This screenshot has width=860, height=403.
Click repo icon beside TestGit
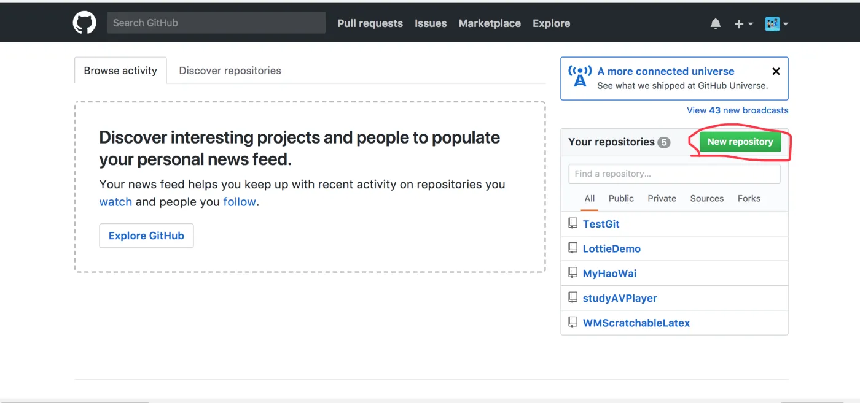point(573,223)
